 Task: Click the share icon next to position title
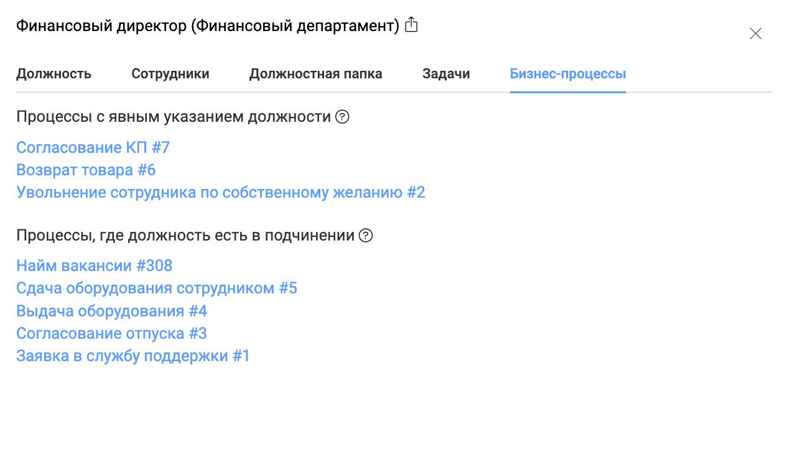tap(411, 24)
